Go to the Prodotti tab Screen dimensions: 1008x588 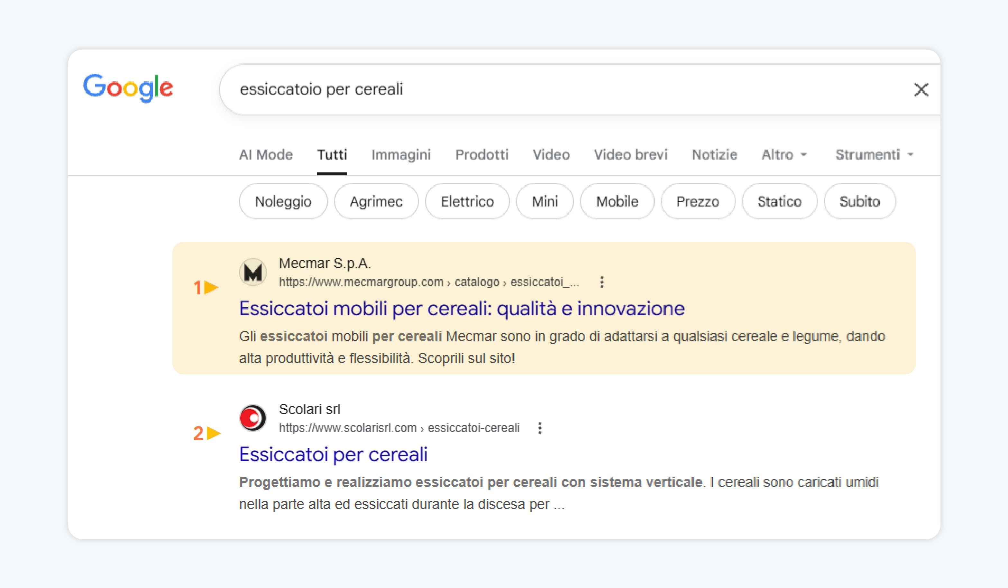(481, 155)
